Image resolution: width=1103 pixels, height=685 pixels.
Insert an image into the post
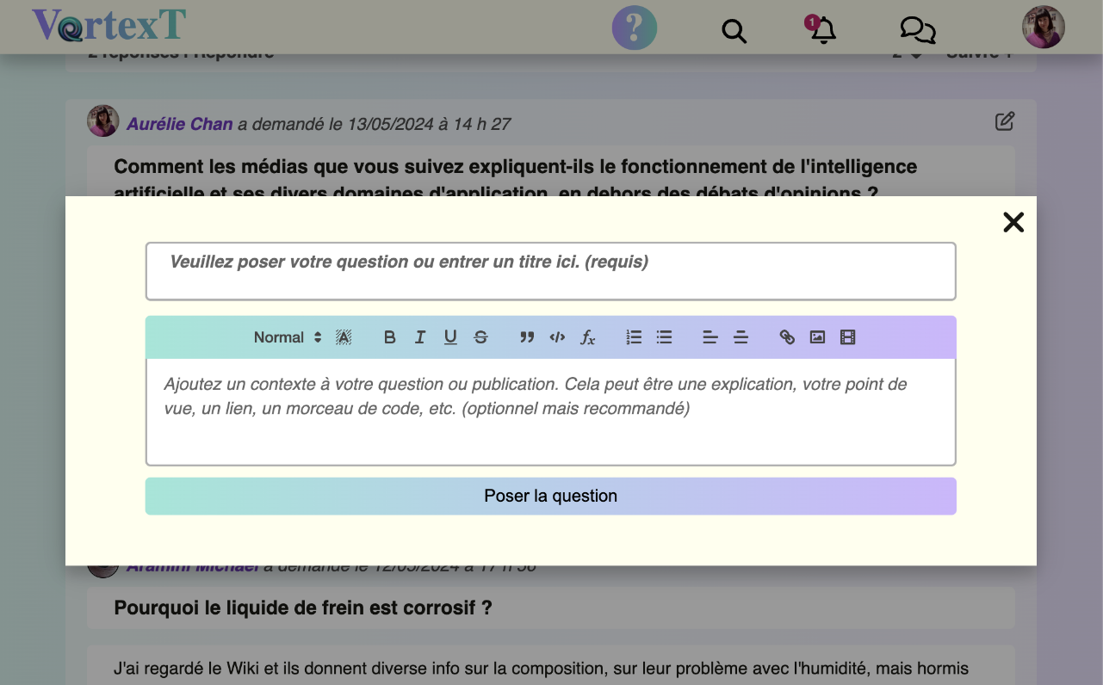pyautogui.click(x=817, y=337)
